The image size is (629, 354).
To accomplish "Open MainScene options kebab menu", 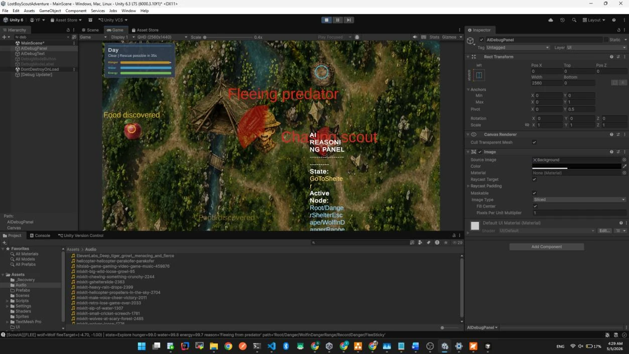I will point(74,43).
